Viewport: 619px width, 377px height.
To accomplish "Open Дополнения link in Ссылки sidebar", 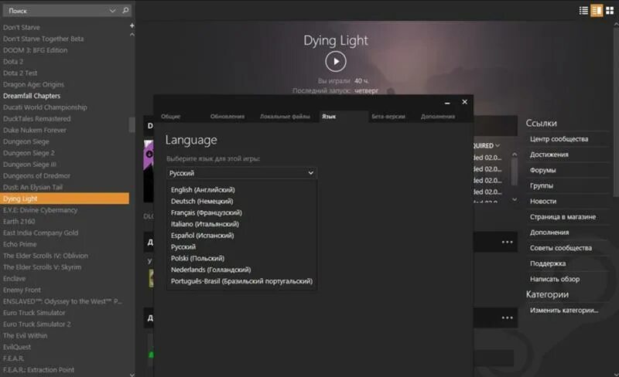I will 549,233.
